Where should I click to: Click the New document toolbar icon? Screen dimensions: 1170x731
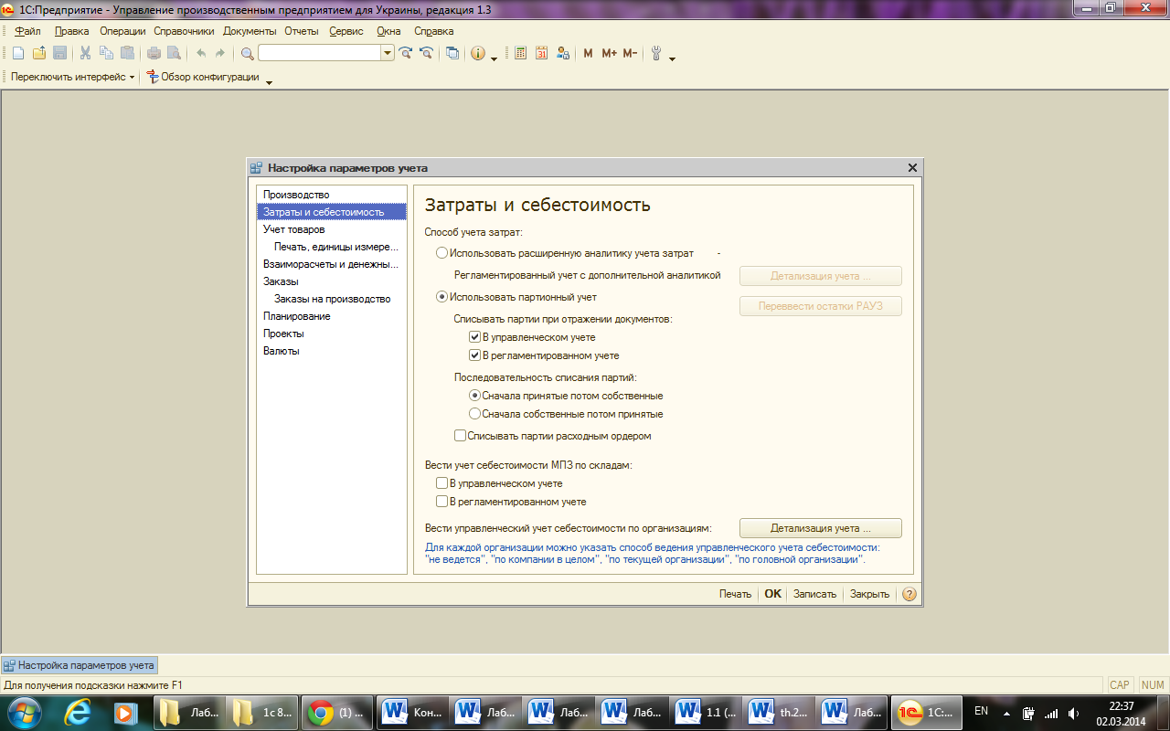(x=18, y=53)
